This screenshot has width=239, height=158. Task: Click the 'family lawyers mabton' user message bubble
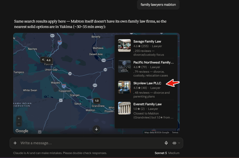(158, 5)
